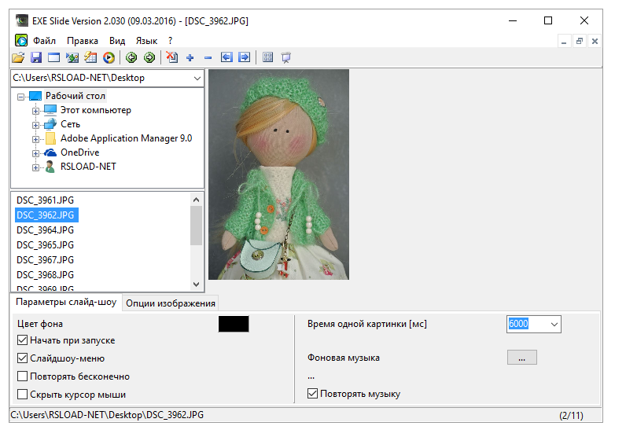Expand the Этот компьютер tree node

click(x=35, y=111)
